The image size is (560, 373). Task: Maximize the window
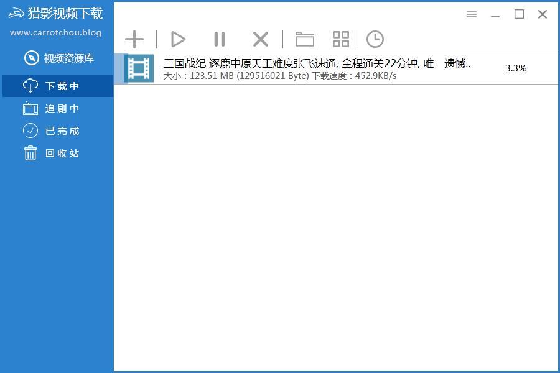[x=519, y=14]
